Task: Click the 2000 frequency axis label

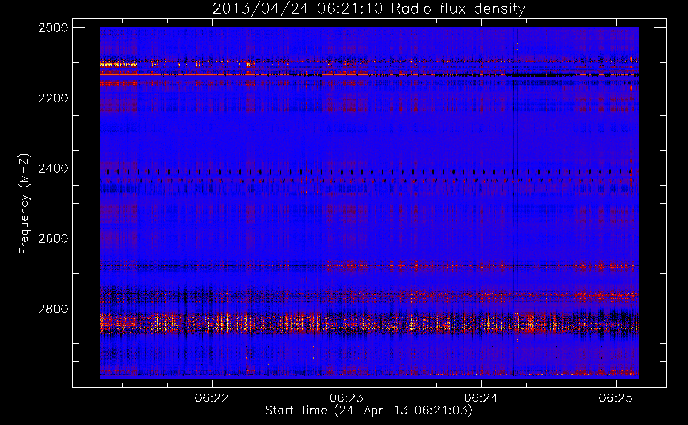Action: (x=53, y=28)
